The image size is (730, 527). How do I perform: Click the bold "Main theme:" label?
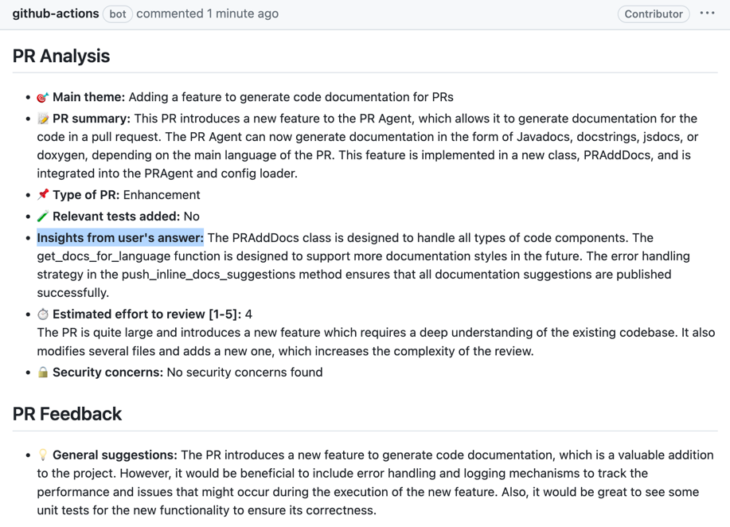pos(88,97)
